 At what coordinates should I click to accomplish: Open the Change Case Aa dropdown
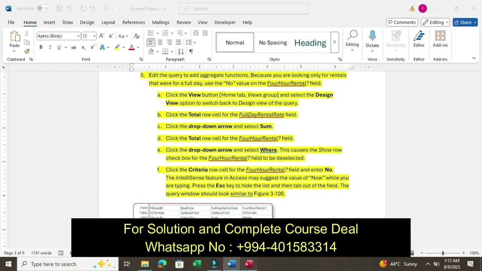pyautogui.click(x=123, y=36)
